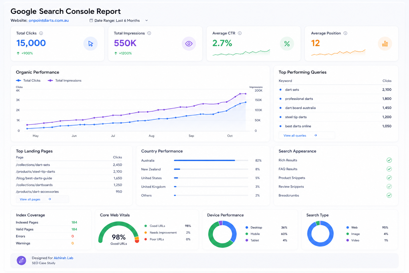Click the Review Snippets check mark
Screen dimensions: 409x273
389,187
